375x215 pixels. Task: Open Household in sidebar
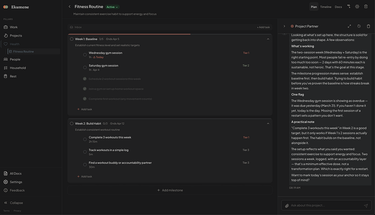18,68
